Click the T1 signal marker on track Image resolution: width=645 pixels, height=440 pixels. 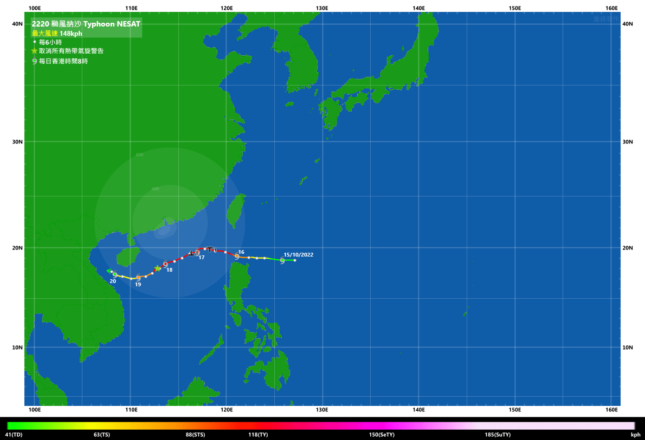click(212, 249)
